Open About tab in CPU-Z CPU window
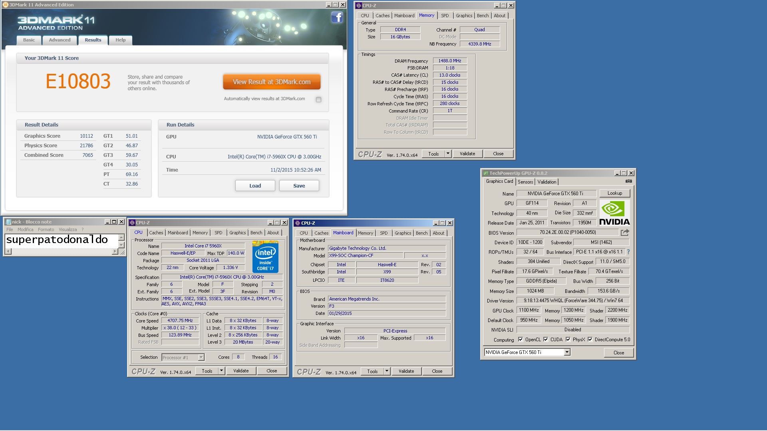This screenshot has height=431, width=767. coord(273,233)
